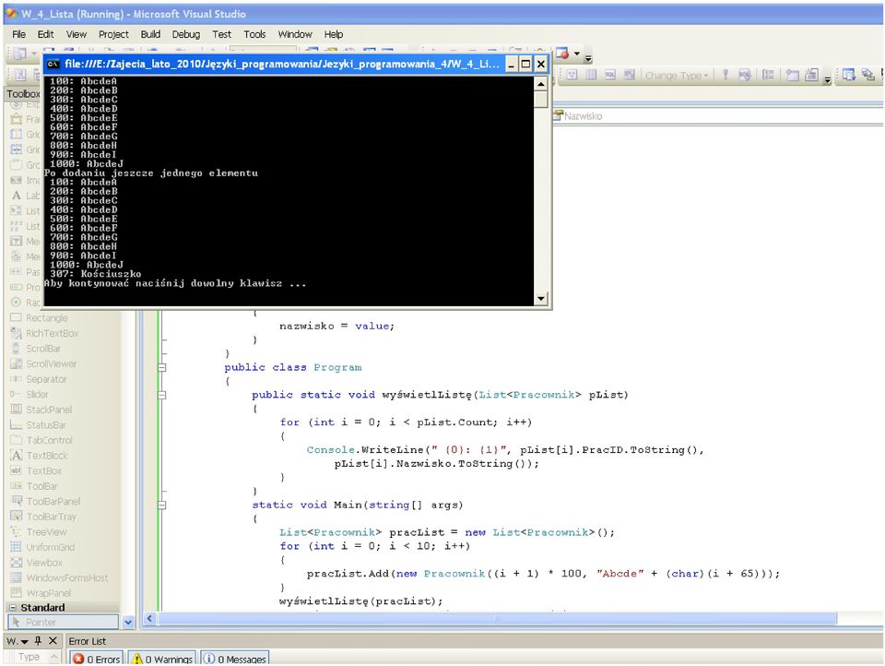Open the Nazwisko member dropdown

pyautogui.click(x=718, y=116)
